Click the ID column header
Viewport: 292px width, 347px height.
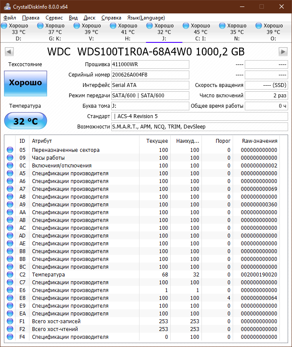pyautogui.click(x=22, y=141)
